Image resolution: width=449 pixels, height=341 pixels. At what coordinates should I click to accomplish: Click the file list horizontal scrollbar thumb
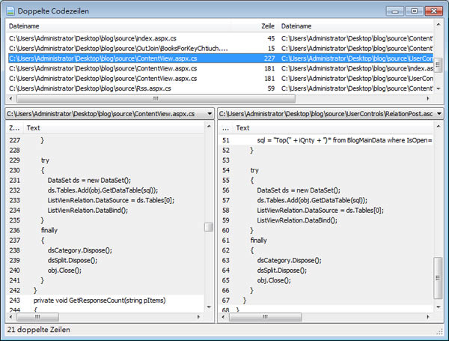tap(156, 98)
